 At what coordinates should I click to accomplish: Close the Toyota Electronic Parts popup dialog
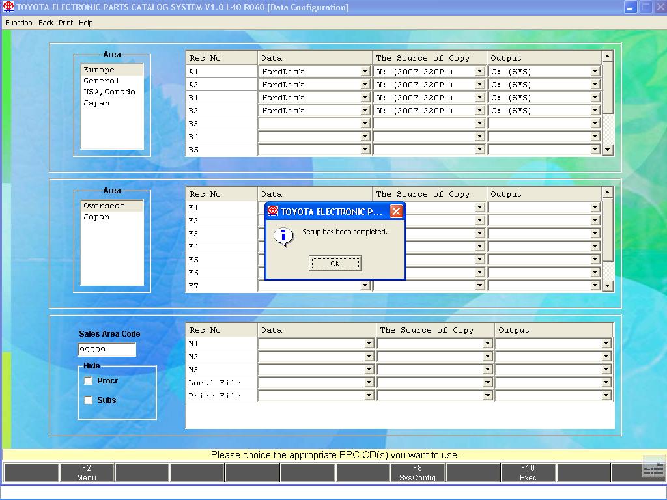[x=395, y=212]
